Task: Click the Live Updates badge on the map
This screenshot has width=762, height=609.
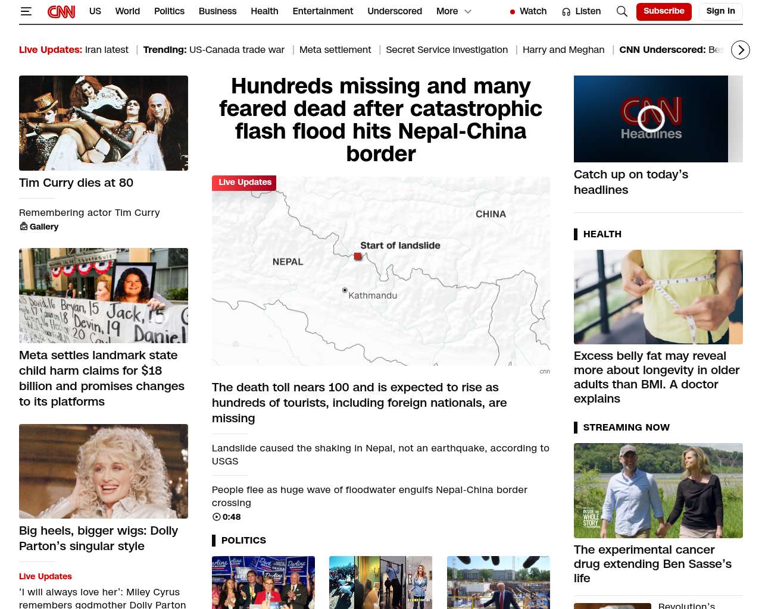Action: coord(244,183)
